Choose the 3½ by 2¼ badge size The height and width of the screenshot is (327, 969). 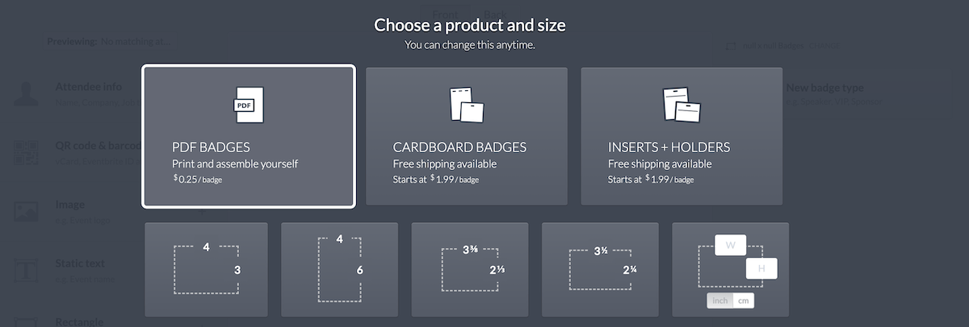point(600,269)
